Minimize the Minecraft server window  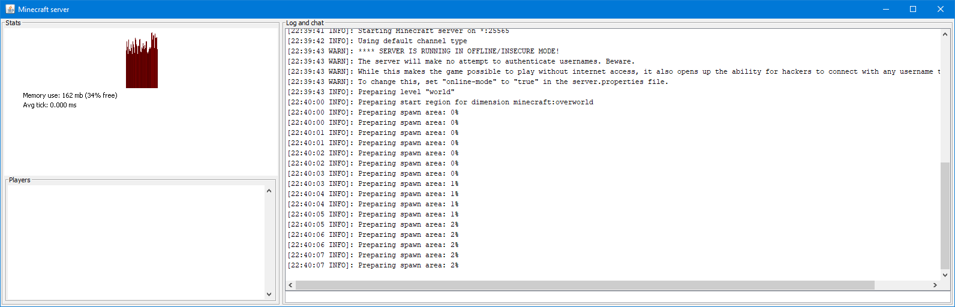pos(885,9)
